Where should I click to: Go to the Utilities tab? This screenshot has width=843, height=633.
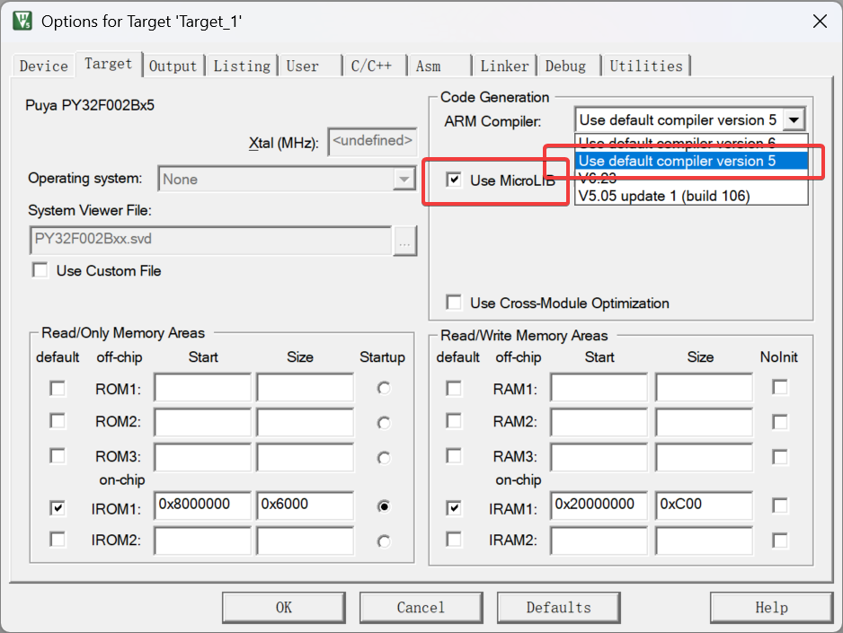tap(646, 66)
